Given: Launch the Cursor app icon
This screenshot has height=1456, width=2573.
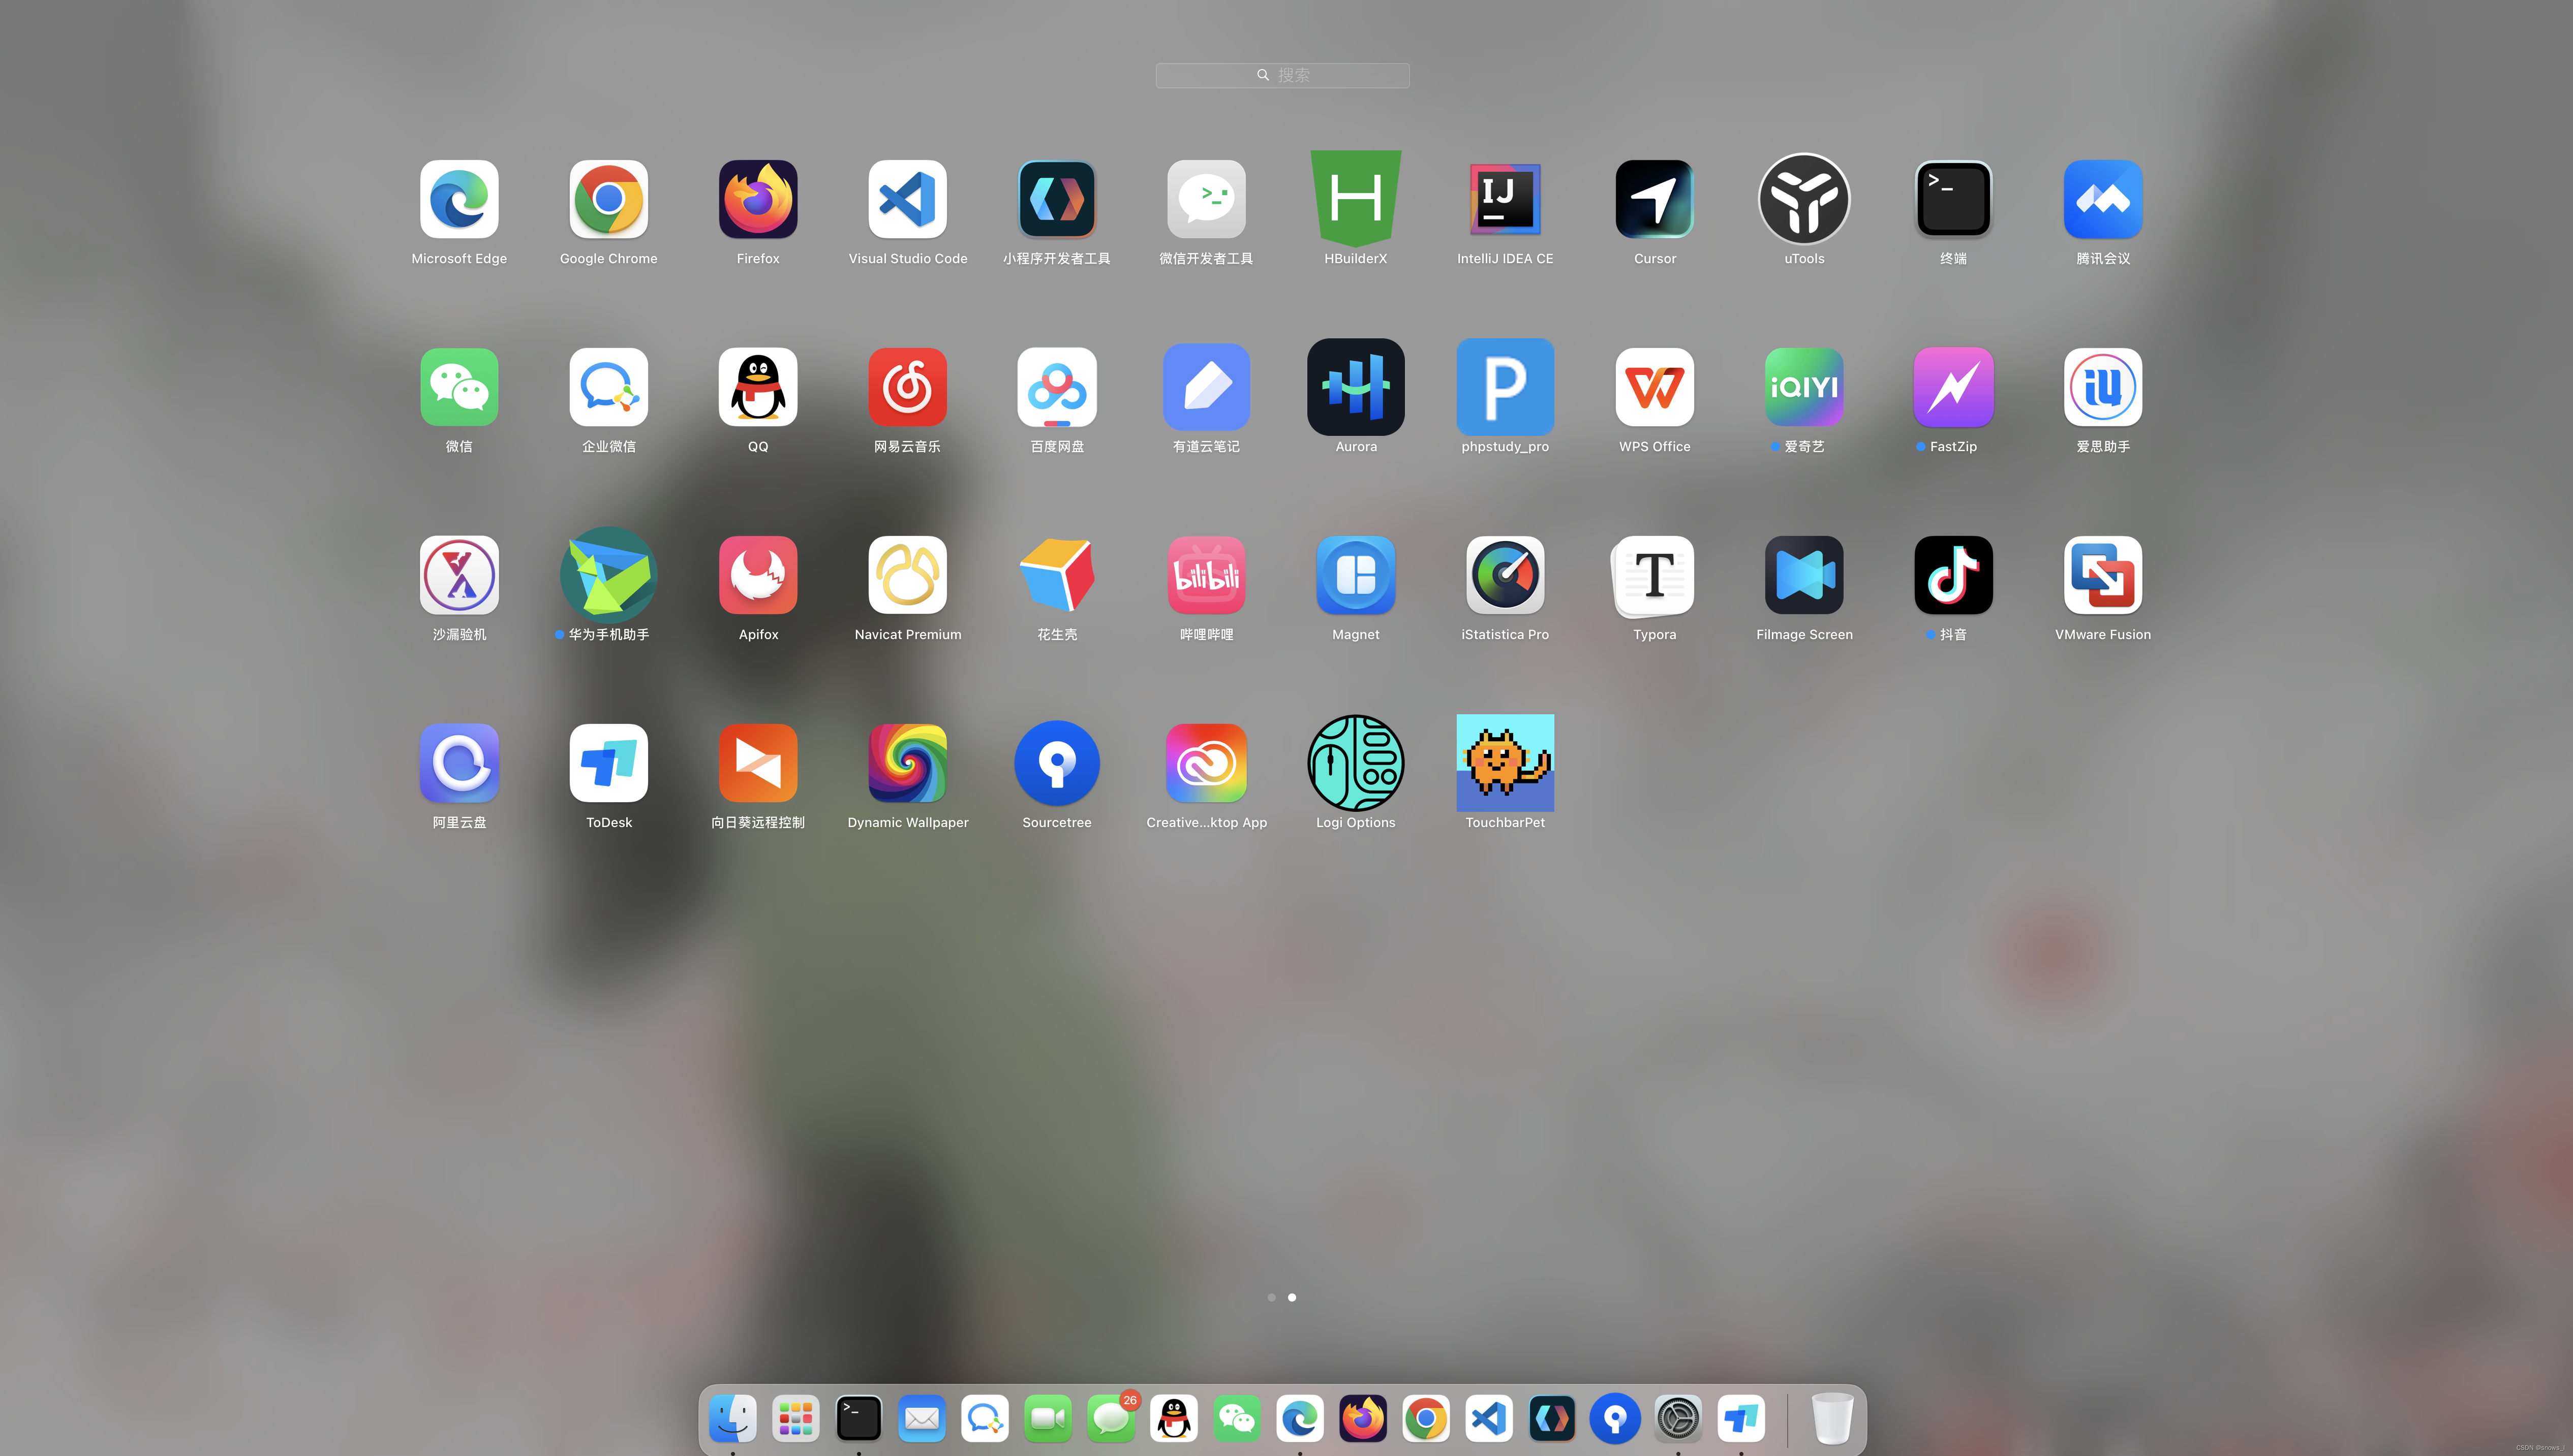Looking at the screenshot, I should (x=1653, y=199).
